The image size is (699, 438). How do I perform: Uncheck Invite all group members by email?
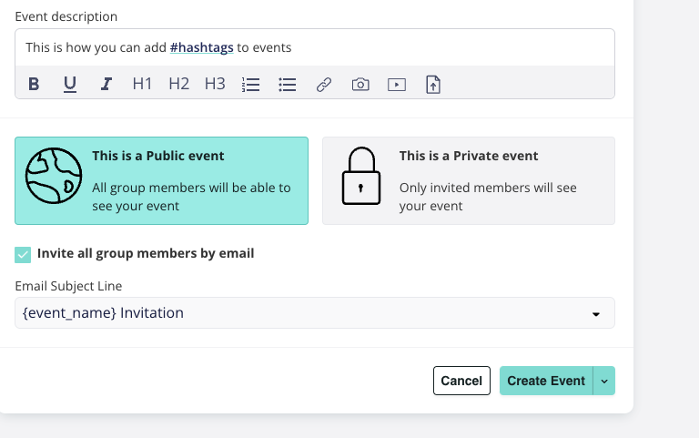point(23,255)
